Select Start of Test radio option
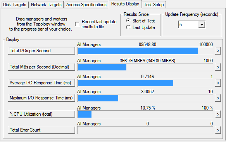 128,21
